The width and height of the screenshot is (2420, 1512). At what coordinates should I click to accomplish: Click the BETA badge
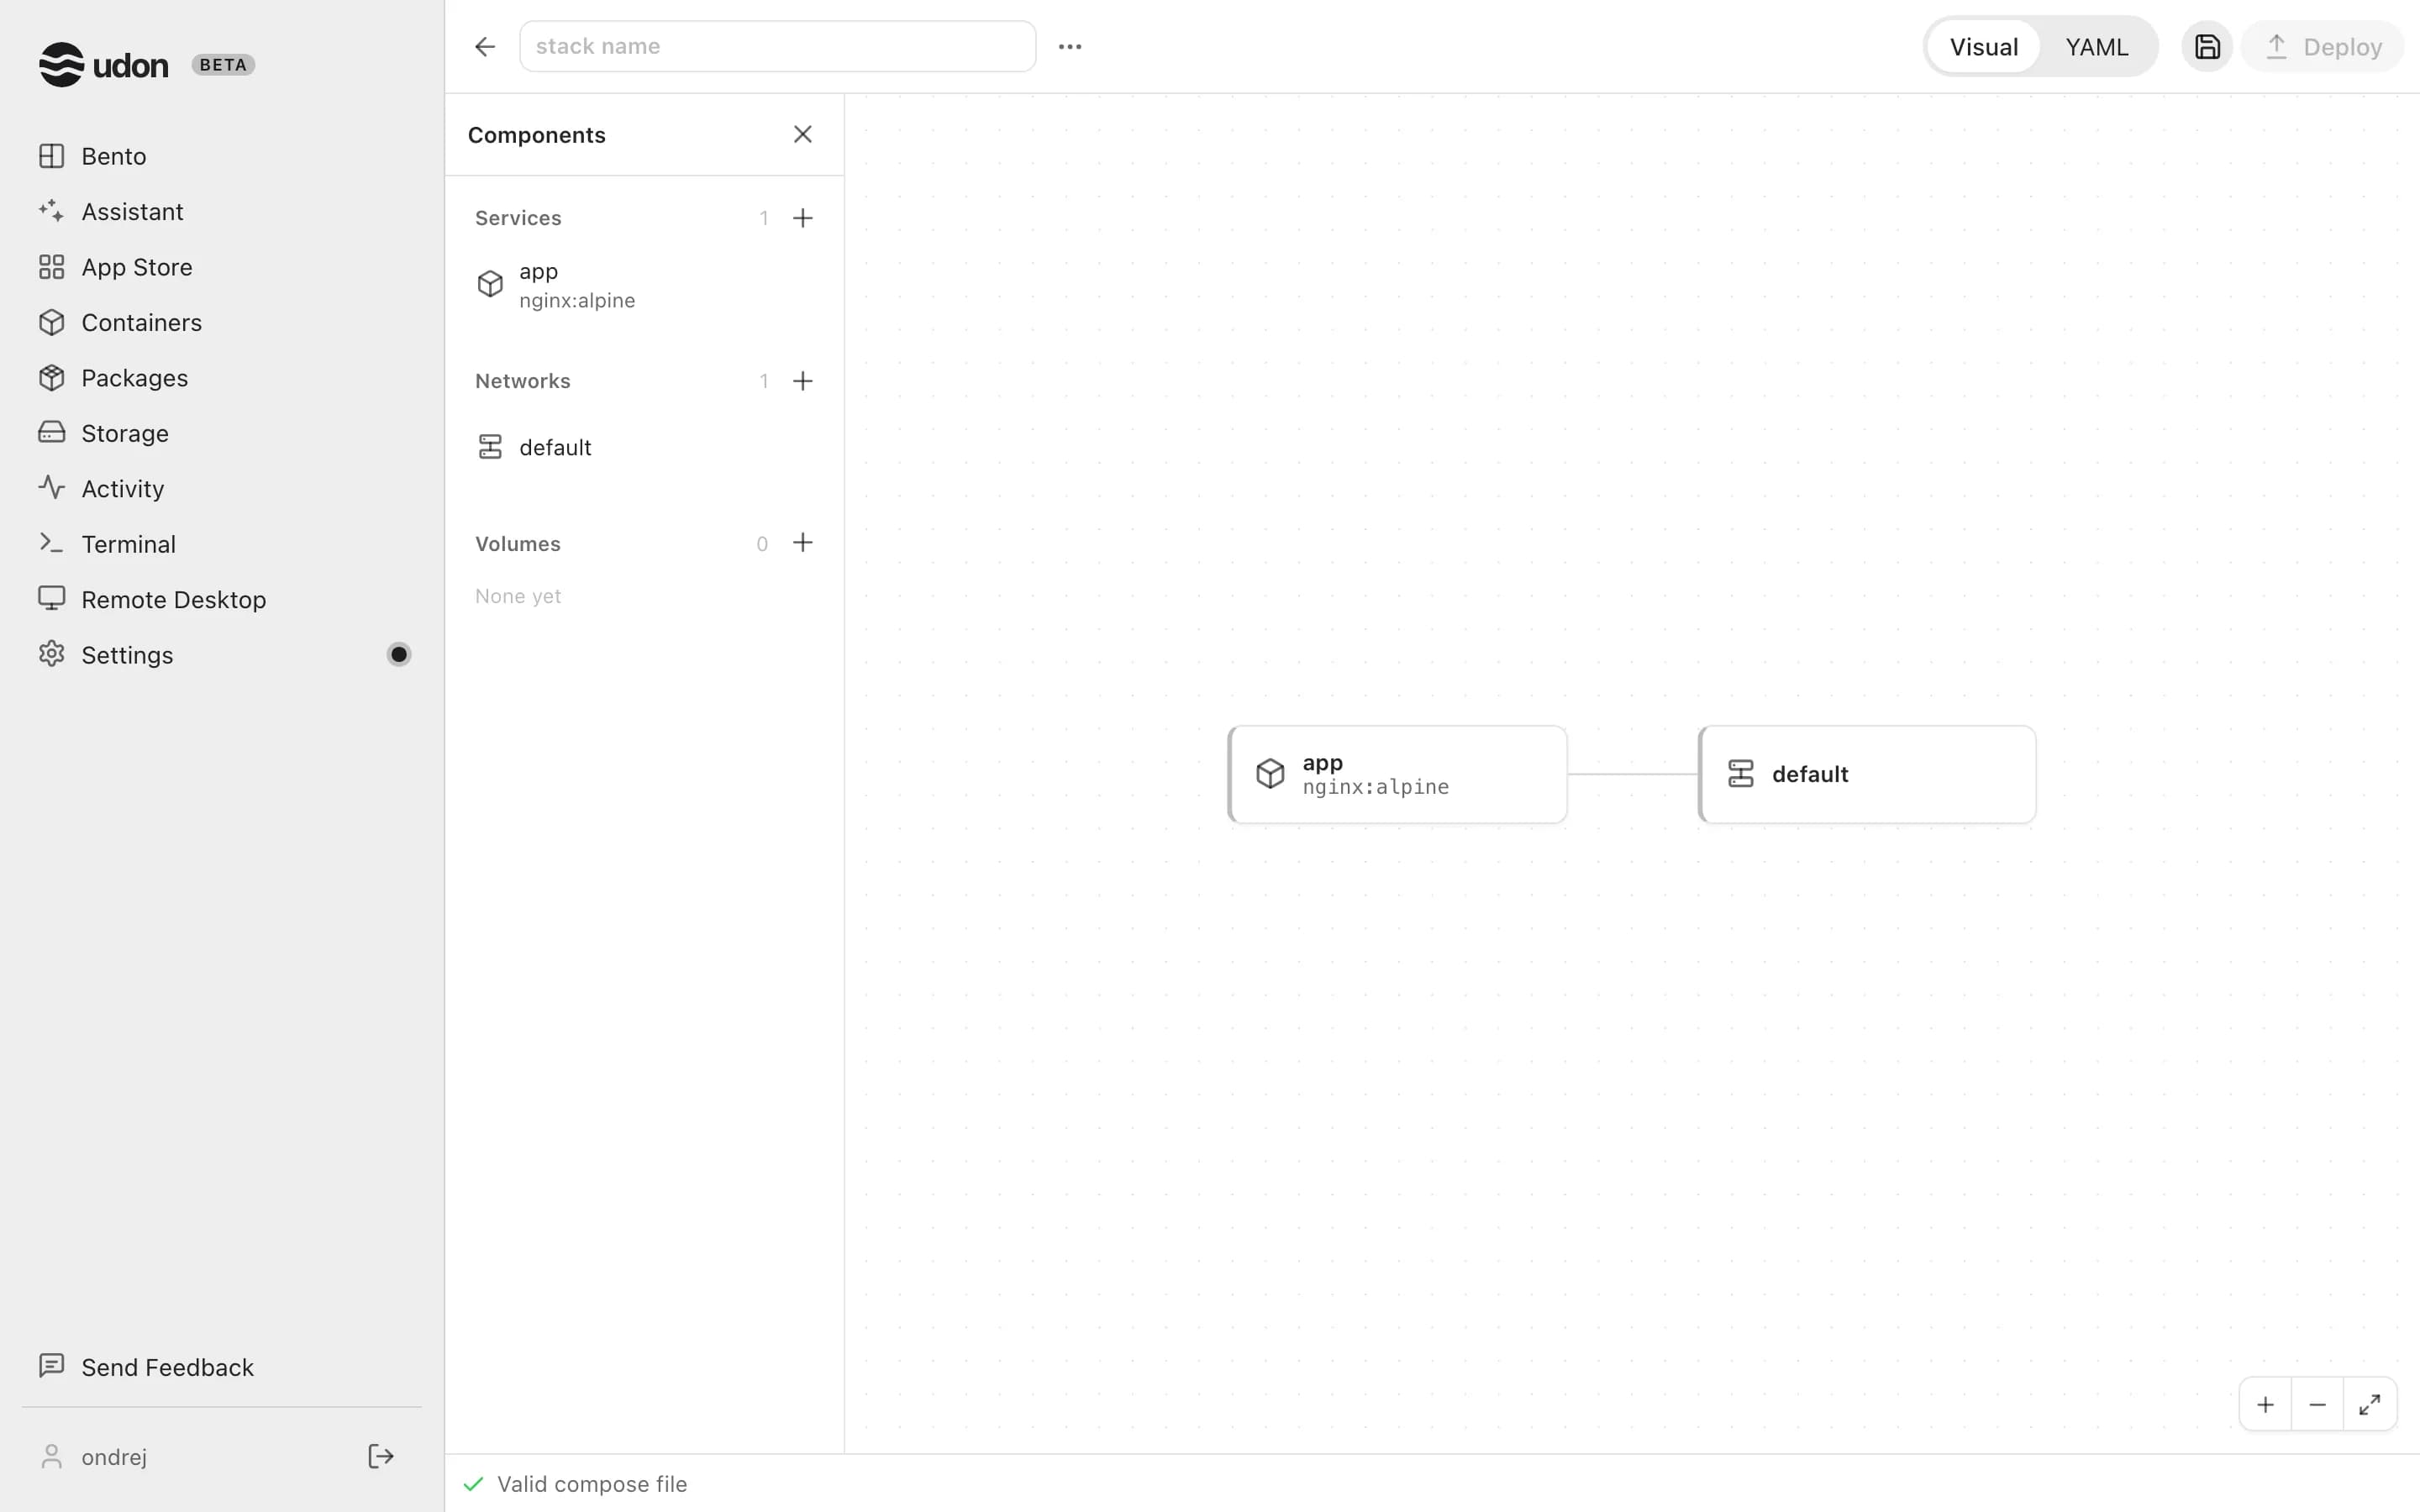223,65
